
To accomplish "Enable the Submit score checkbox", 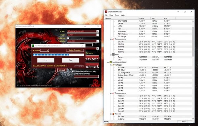I will [73, 72].
